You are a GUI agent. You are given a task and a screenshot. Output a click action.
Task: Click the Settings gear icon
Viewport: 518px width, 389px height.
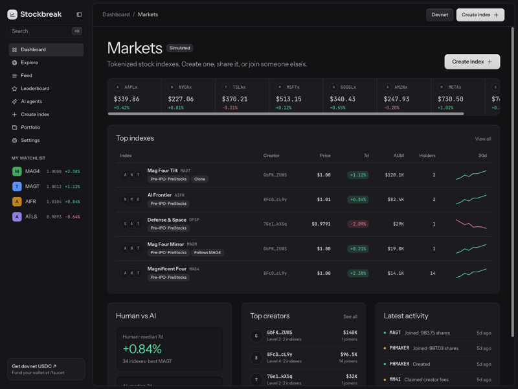pyautogui.click(x=14, y=140)
